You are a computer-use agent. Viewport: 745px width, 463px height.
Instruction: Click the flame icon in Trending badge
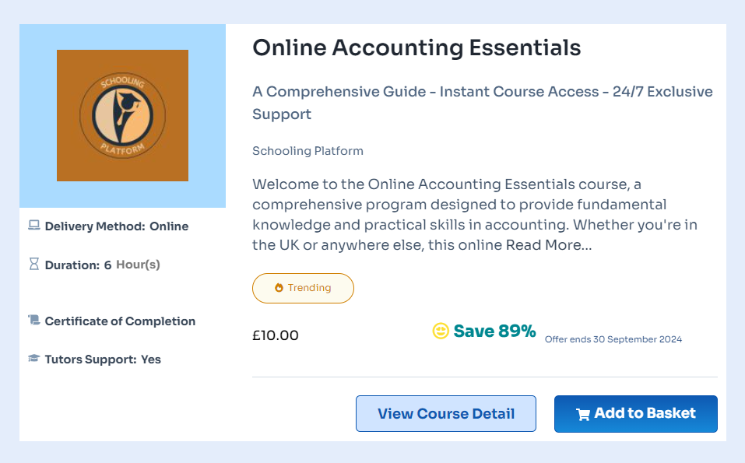279,288
